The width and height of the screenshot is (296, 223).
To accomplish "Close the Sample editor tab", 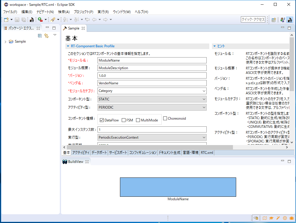I will click(83, 28).
